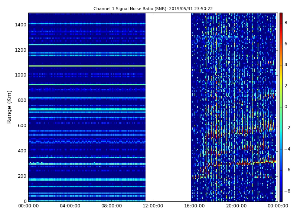Click the 08:00:00 time tick label
The height and width of the screenshot is (223, 297).
click(112, 206)
